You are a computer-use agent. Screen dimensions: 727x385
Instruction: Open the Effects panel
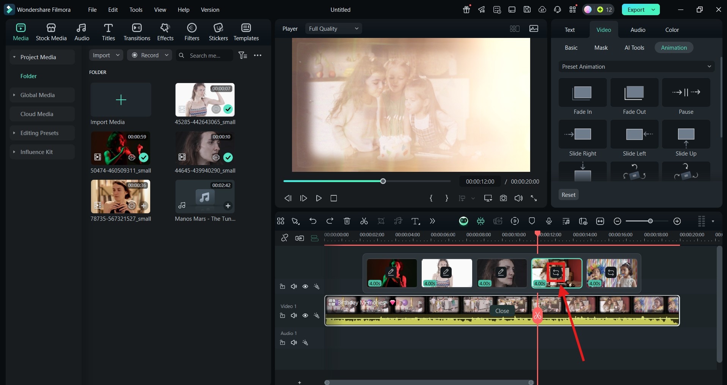165,32
